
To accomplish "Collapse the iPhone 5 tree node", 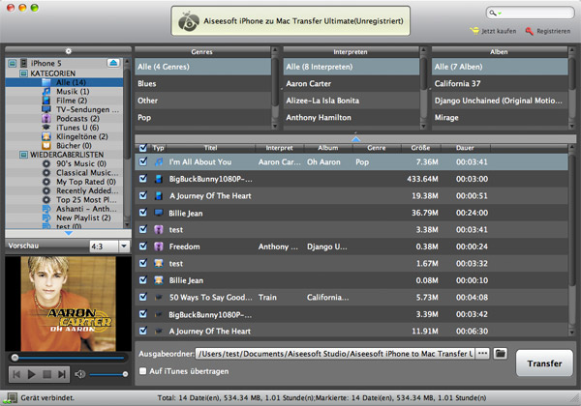I will pyautogui.click(x=13, y=63).
